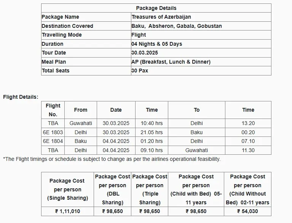Select the 'Date' column header
This screenshot has width=292, height=223.
tap(116, 110)
